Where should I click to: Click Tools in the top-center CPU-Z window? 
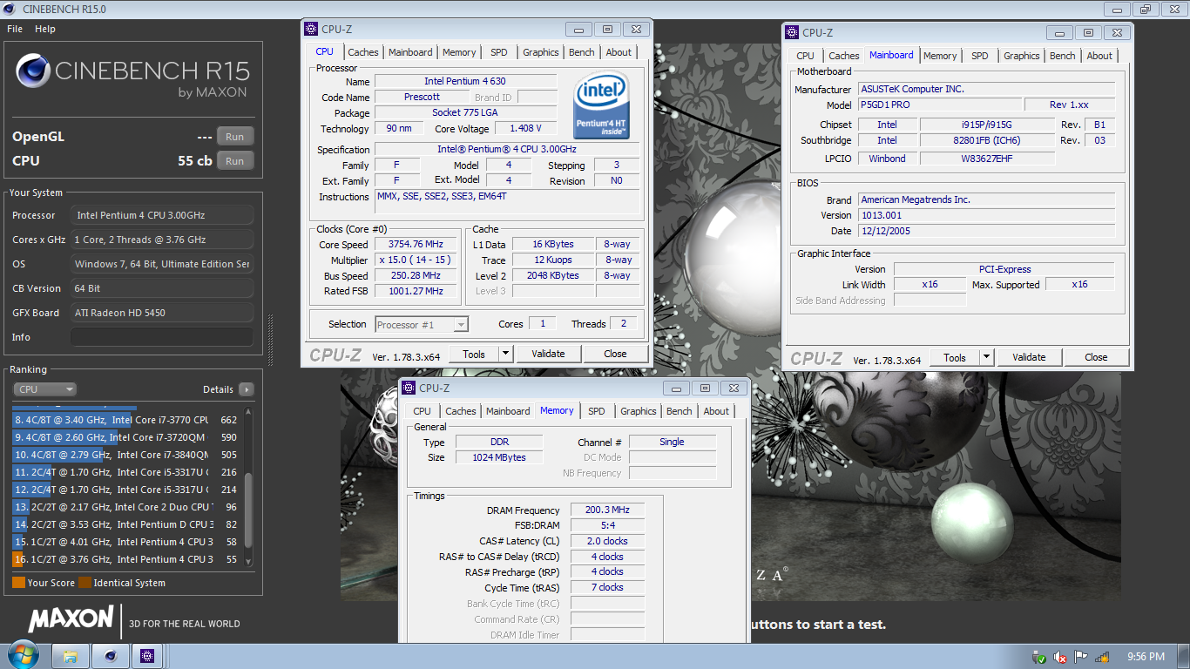click(x=474, y=354)
